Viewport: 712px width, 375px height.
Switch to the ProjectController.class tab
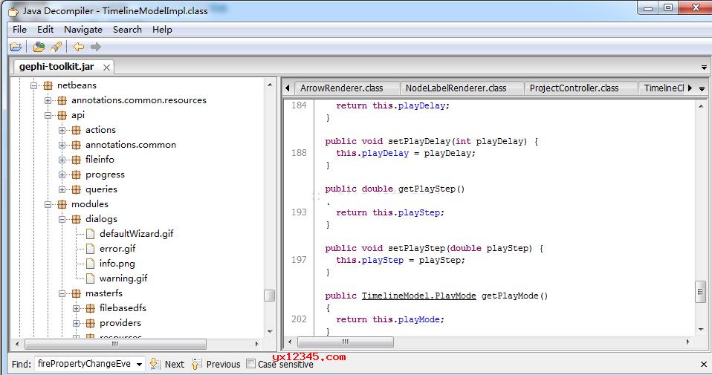(x=574, y=88)
